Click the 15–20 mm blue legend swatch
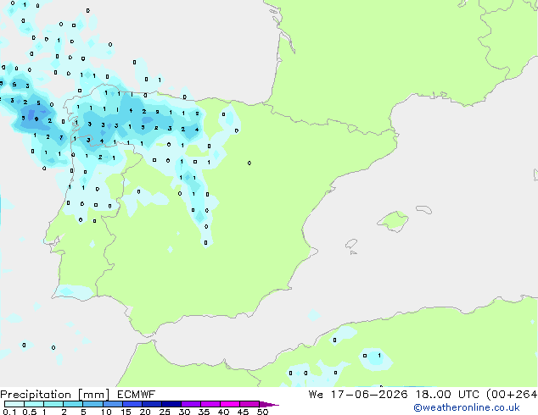Screen dimensions: 538x415 click(132, 404)
